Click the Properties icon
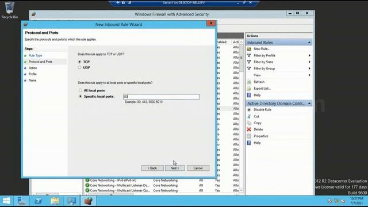Image resolution: width=368 pixels, height=207 pixels. pyautogui.click(x=249, y=136)
